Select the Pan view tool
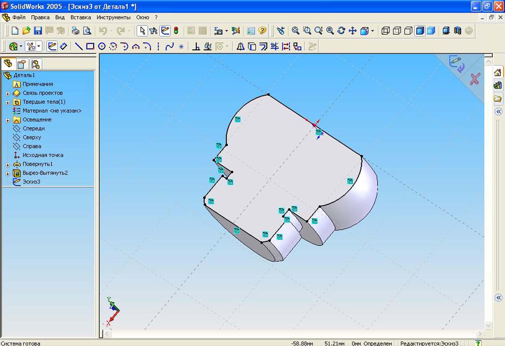 pos(353,31)
